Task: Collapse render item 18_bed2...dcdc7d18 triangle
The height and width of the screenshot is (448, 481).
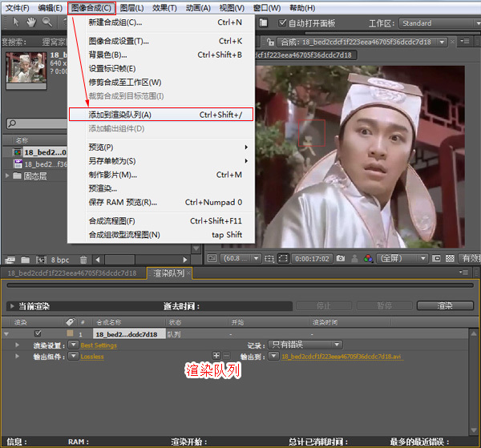Action: [x=6, y=334]
